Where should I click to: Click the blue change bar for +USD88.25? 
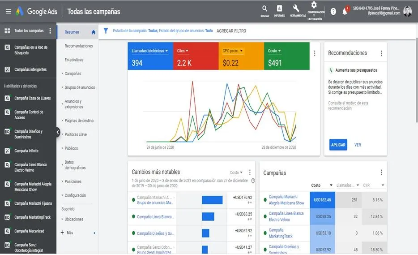(208, 216)
